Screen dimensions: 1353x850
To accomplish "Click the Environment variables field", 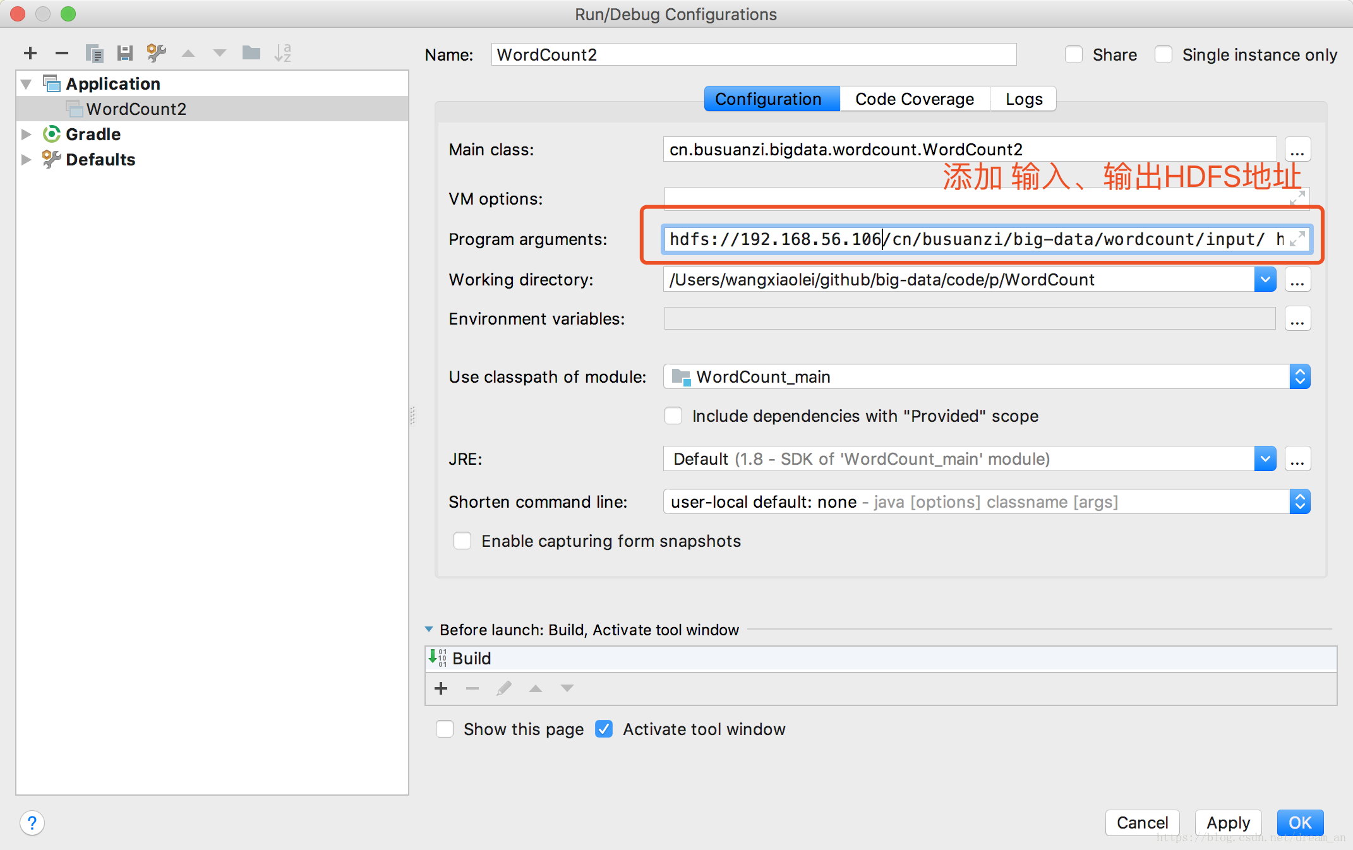I will (x=970, y=319).
